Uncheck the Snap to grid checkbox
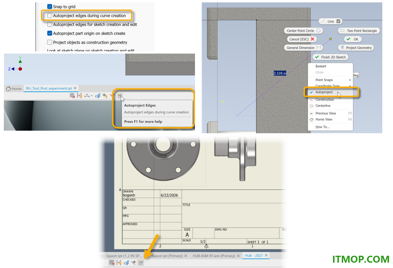The width and height of the screenshot is (393, 268). pyautogui.click(x=50, y=7)
